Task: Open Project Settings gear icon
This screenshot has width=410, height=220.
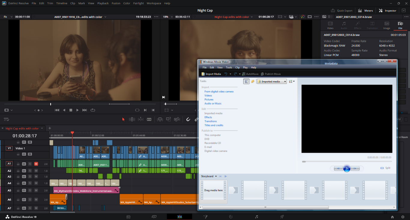Action: click(x=403, y=217)
